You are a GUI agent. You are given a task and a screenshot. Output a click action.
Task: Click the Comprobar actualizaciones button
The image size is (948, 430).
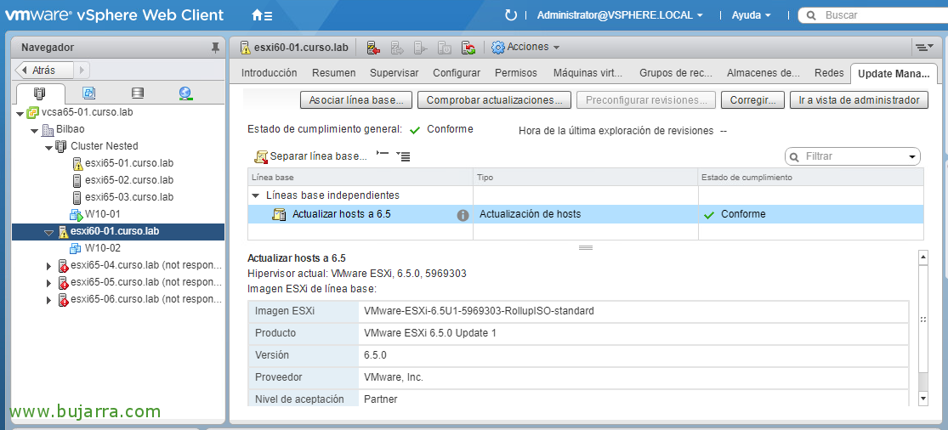(494, 100)
